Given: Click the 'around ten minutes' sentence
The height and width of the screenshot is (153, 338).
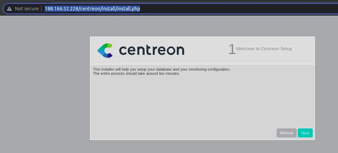Looking at the screenshot, I should click(136, 73).
